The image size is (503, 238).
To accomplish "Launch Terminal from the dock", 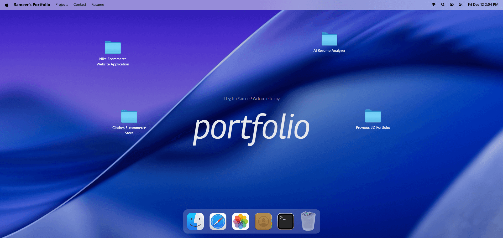I will (x=286, y=221).
